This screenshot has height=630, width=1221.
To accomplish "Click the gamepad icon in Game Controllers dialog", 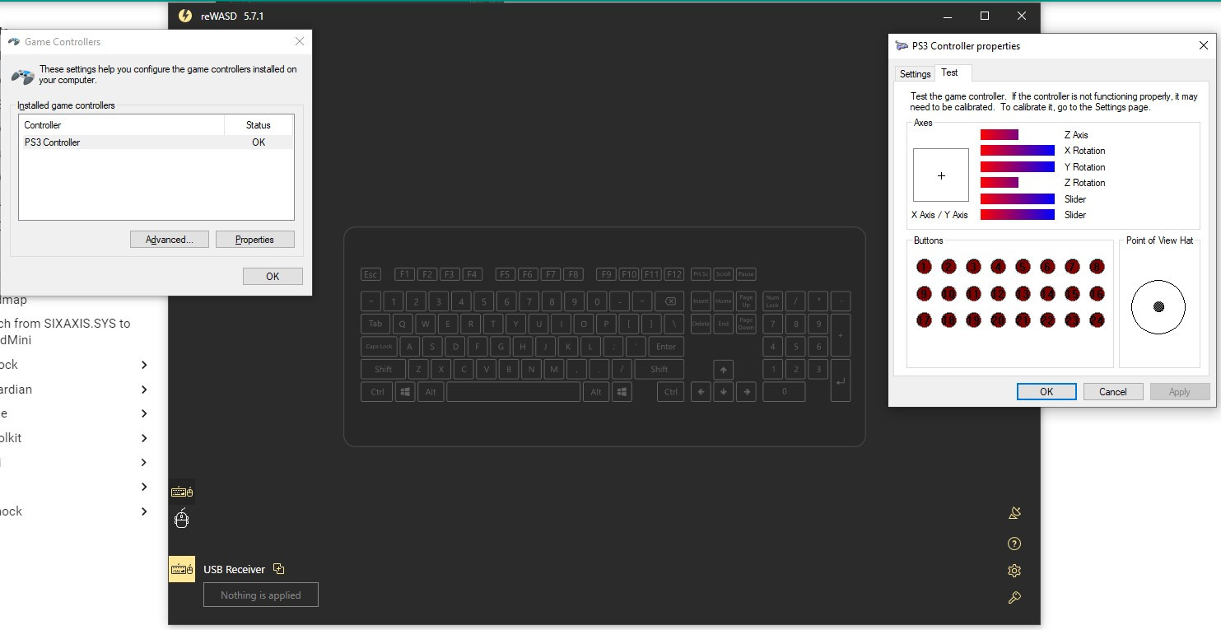I will (x=23, y=77).
